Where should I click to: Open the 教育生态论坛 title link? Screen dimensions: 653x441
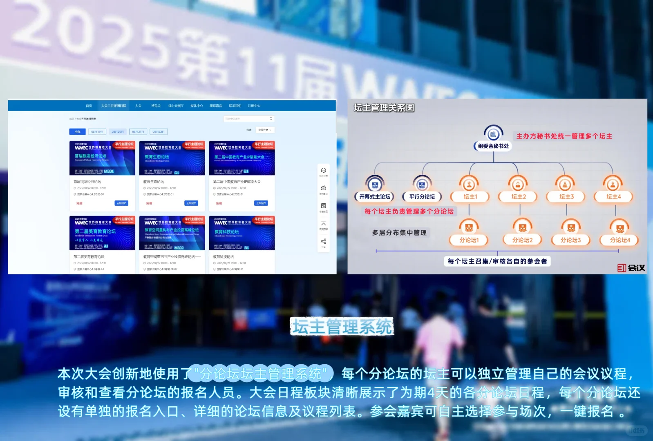point(154,182)
